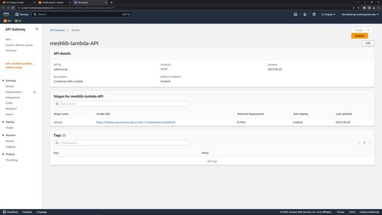The height and width of the screenshot is (215, 382).
Task: Collapse the Develop section
Action: 3,81
